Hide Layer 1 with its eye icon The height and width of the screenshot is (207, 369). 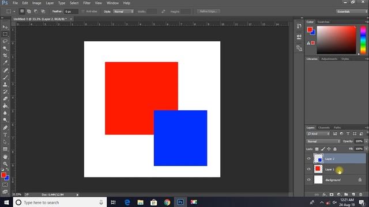pos(309,169)
